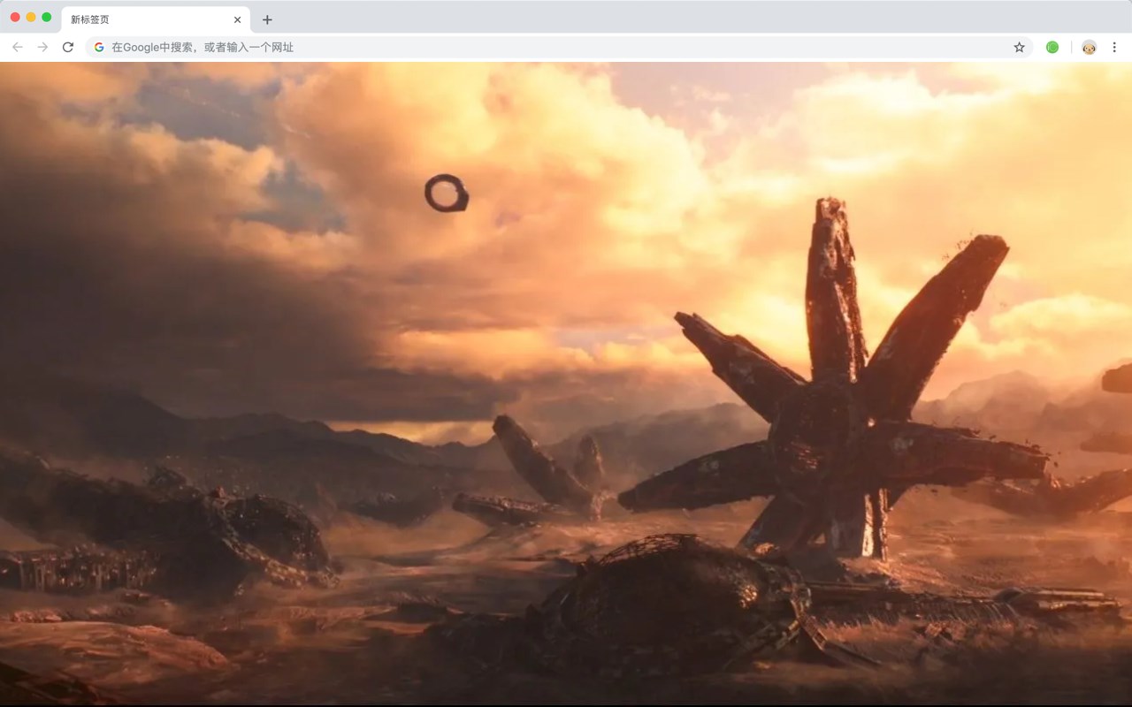Close the 新标签页 tab
The width and height of the screenshot is (1132, 707).
[237, 19]
